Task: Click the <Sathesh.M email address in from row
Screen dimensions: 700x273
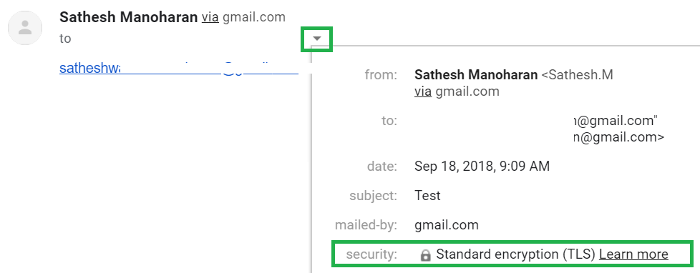Action: click(x=577, y=75)
